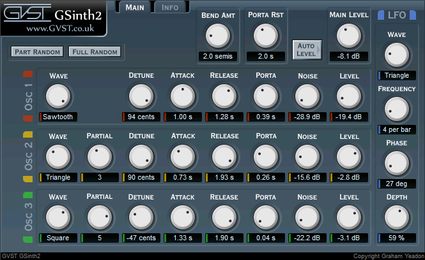Click the 2.0 s Porta Rst value

[266, 56]
